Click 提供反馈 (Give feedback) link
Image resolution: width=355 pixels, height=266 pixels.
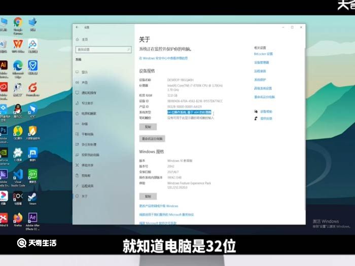tap(266, 118)
